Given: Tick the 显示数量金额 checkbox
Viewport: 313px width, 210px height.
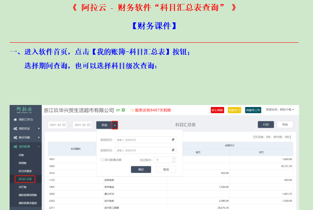Looking at the screenshot, I should [x=102, y=160].
